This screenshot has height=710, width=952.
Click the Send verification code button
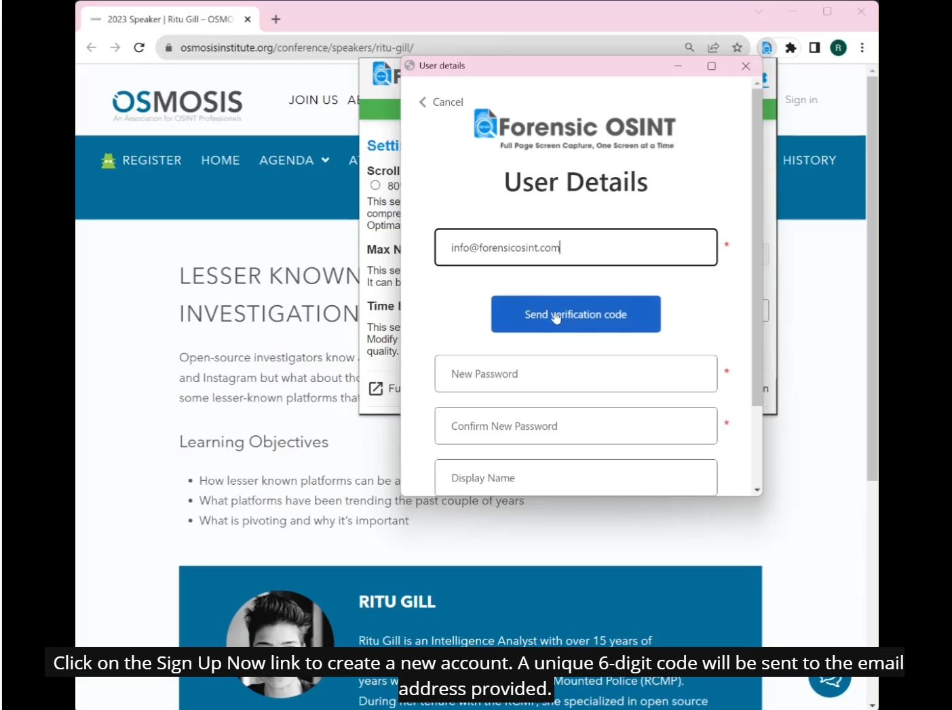[x=576, y=314]
